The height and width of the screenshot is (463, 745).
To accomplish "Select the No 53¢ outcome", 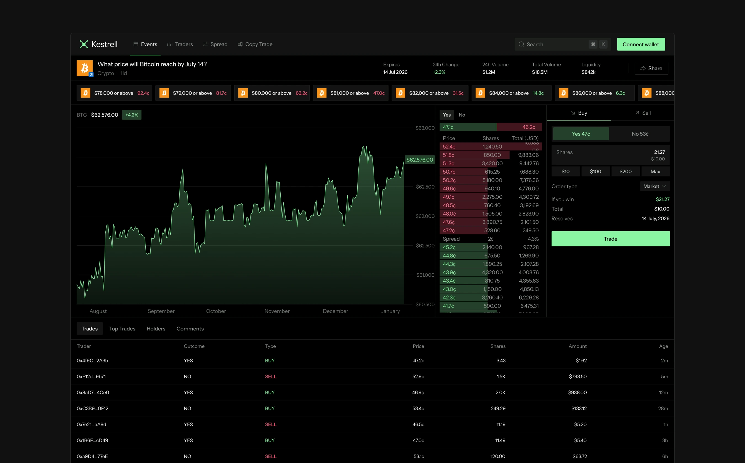I will point(640,134).
